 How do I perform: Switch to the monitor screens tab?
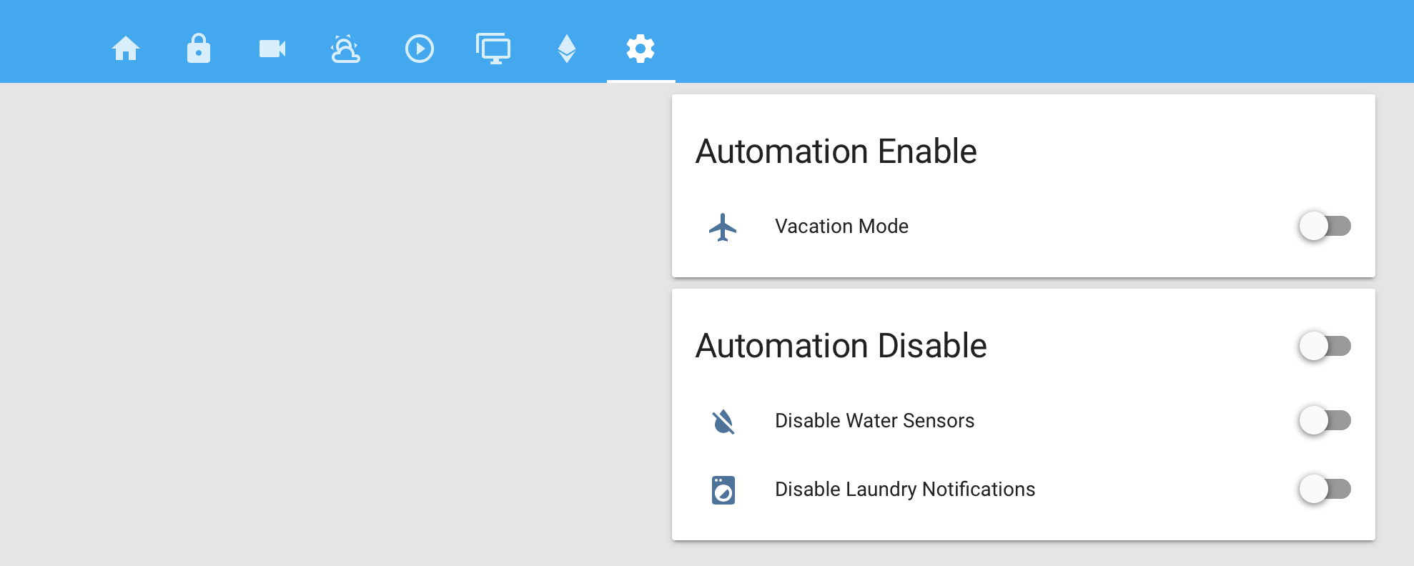coord(493,49)
